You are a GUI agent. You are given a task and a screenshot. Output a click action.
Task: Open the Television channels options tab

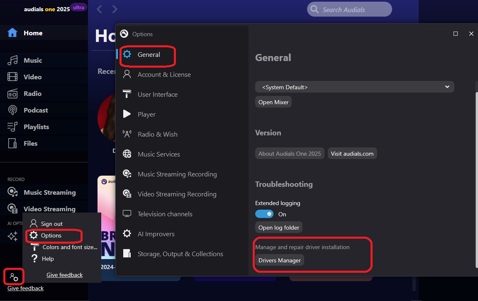pos(165,214)
